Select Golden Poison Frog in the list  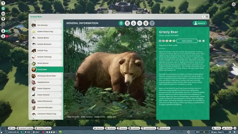(46, 31)
